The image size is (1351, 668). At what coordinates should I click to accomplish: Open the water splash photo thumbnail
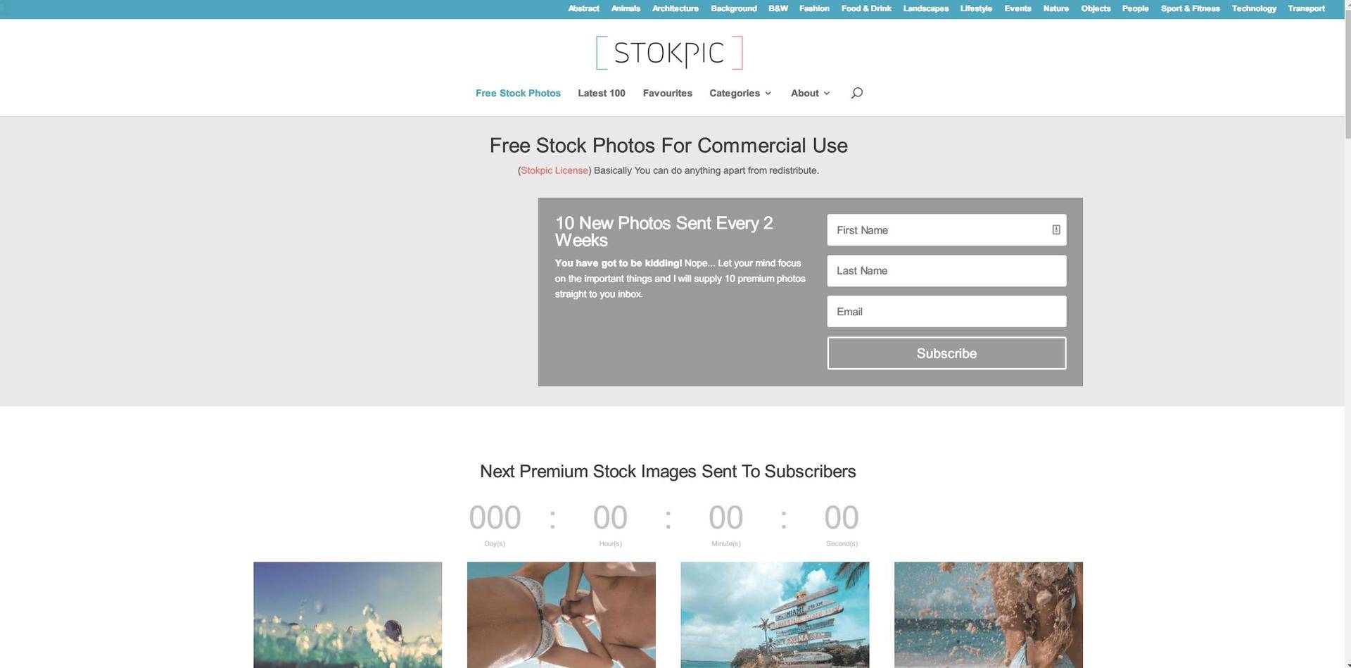tap(348, 615)
